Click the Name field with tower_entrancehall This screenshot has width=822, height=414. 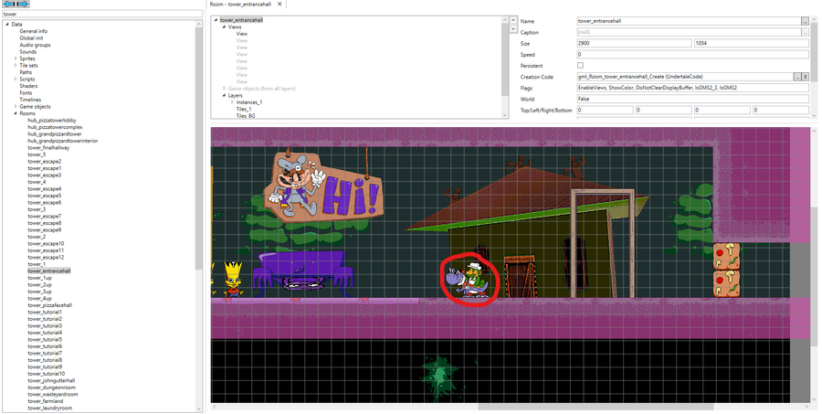tap(689, 21)
